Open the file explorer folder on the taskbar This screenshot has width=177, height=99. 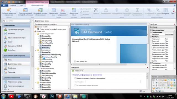(76, 97)
